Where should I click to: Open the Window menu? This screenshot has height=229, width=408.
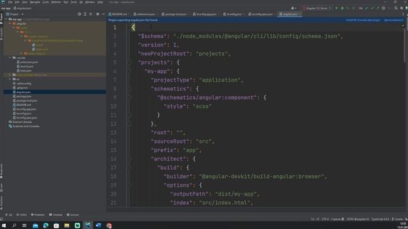[91, 2]
